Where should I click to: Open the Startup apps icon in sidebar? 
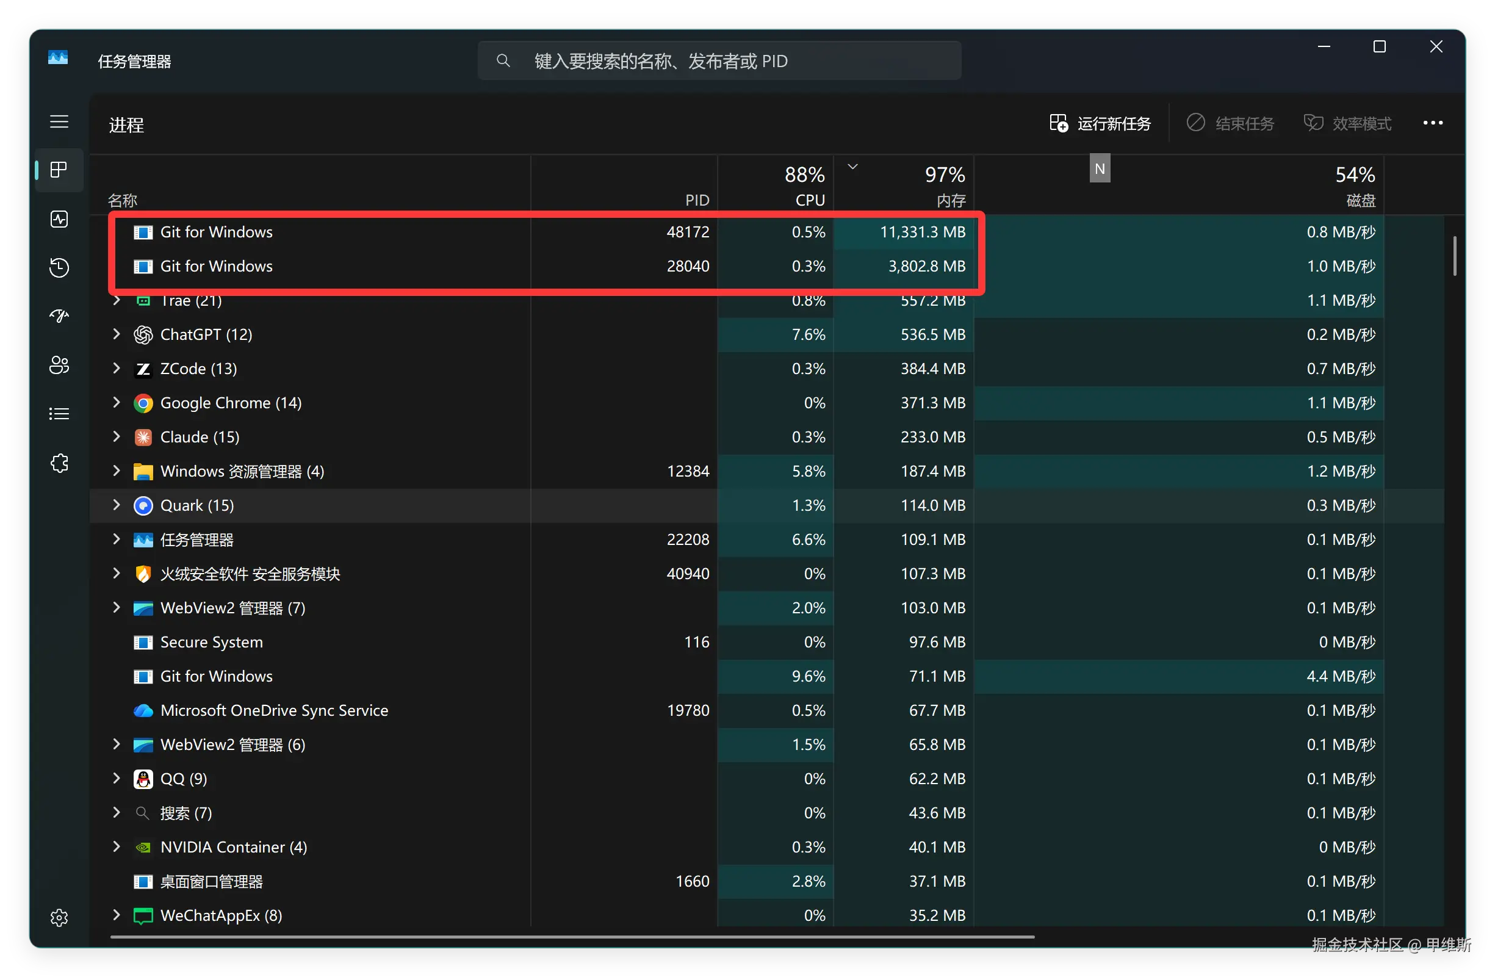[59, 316]
